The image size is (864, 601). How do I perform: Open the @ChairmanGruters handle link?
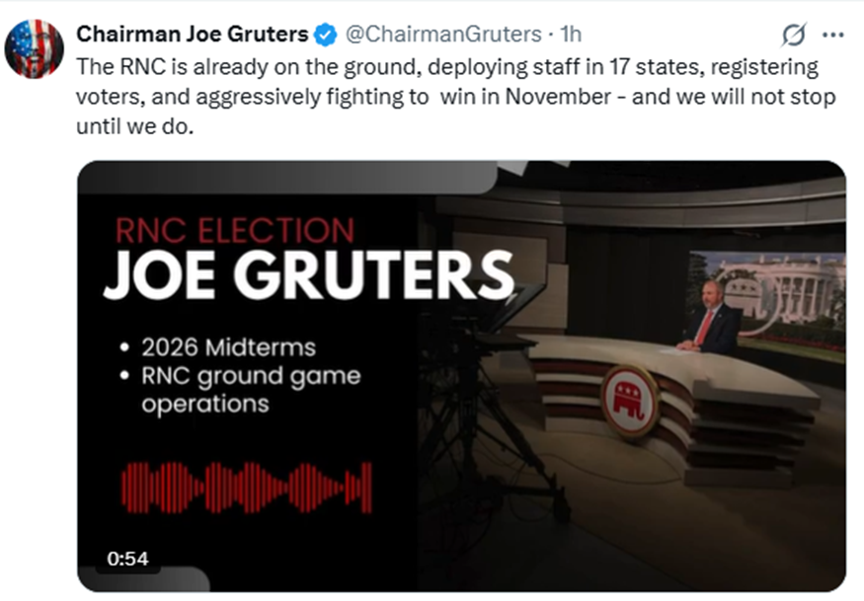click(x=443, y=35)
